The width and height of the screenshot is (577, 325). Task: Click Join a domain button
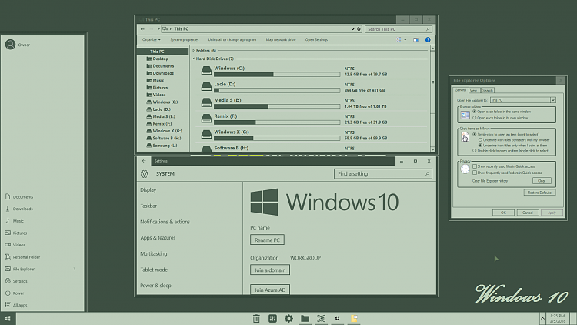click(x=270, y=270)
